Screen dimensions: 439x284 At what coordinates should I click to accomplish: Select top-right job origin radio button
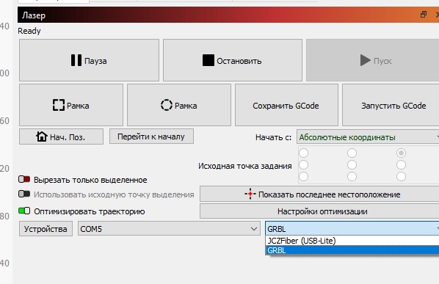[402, 153]
